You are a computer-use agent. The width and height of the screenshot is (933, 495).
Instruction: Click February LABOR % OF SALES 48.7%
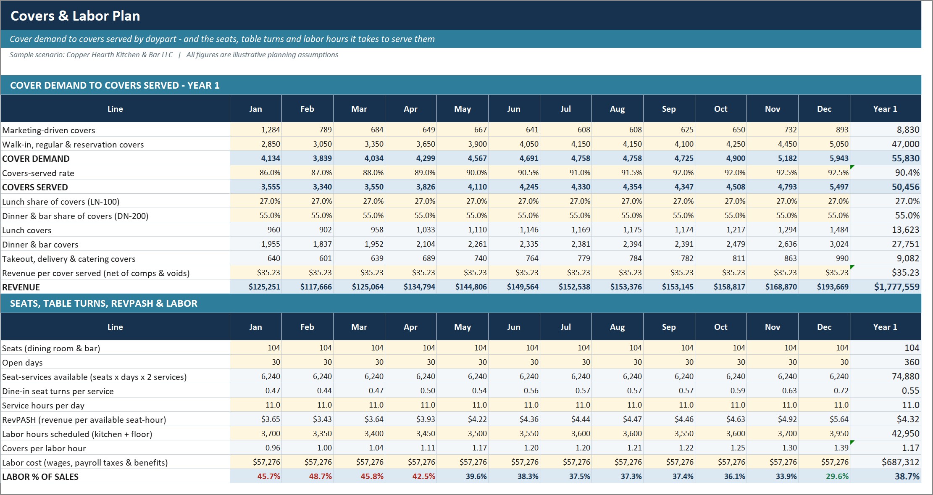tap(307, 477)
